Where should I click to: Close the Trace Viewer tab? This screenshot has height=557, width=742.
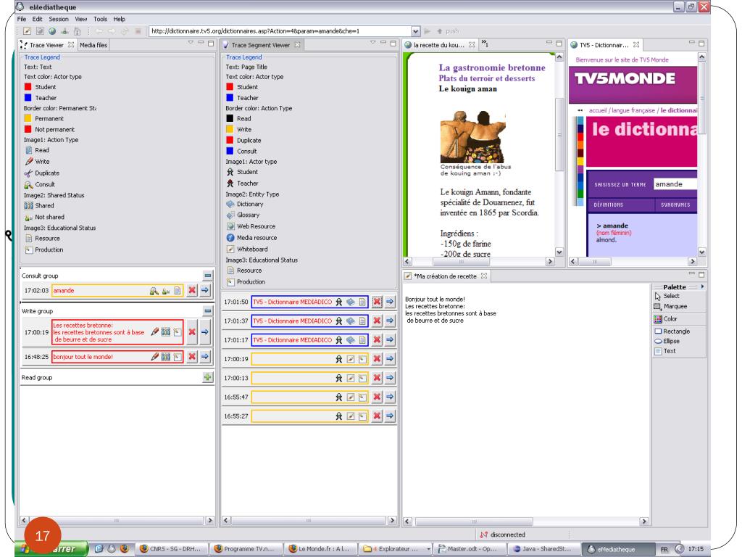point(71,44)
